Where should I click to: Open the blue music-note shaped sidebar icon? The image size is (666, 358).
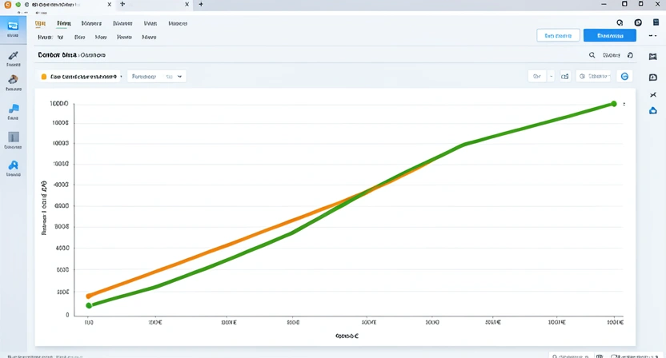(14, 109)
